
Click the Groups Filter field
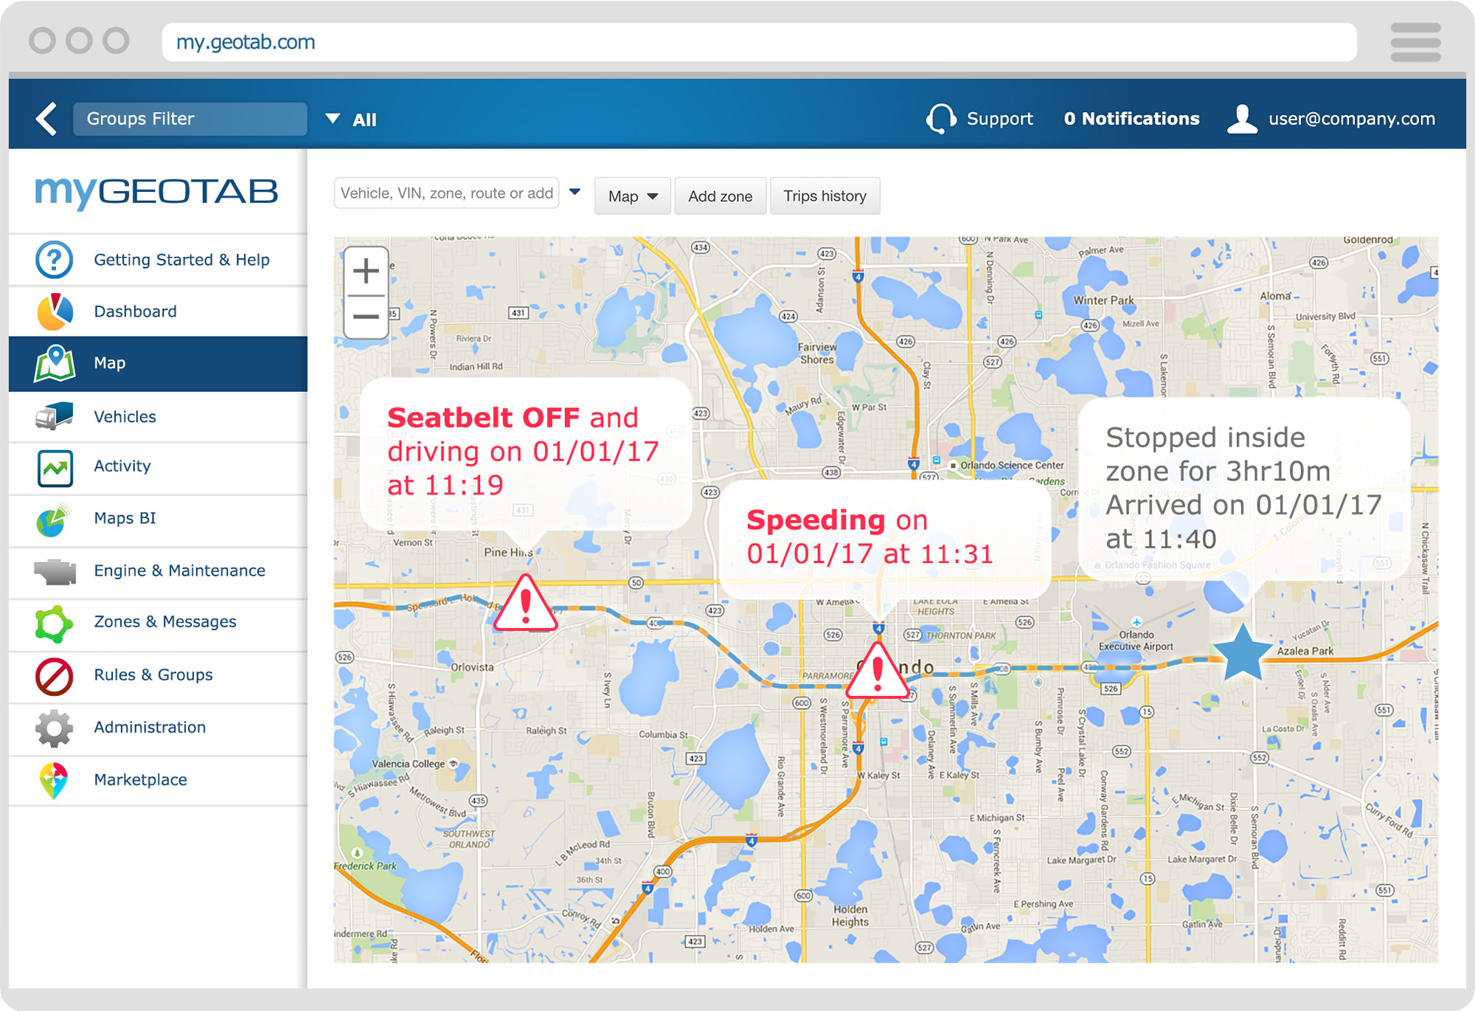click(190, 119)
